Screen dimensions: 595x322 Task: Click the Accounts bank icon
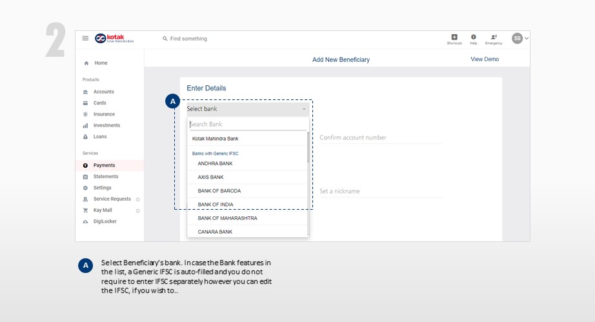(85, 92)
